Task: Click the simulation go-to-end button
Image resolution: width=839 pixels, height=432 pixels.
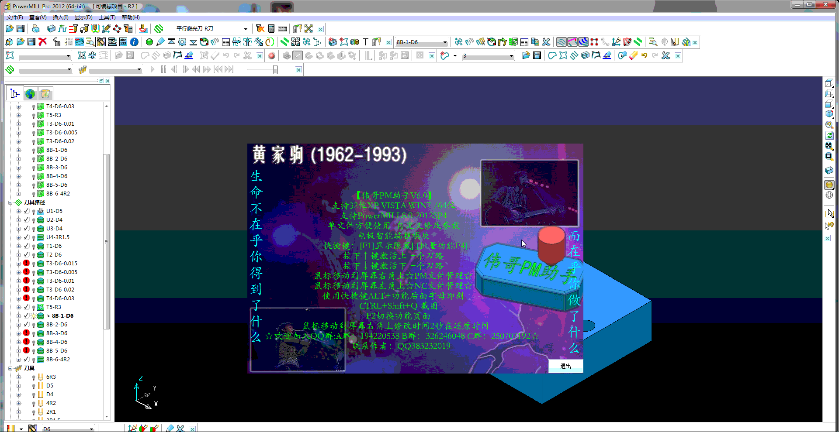Action: (x=229, y=69)
